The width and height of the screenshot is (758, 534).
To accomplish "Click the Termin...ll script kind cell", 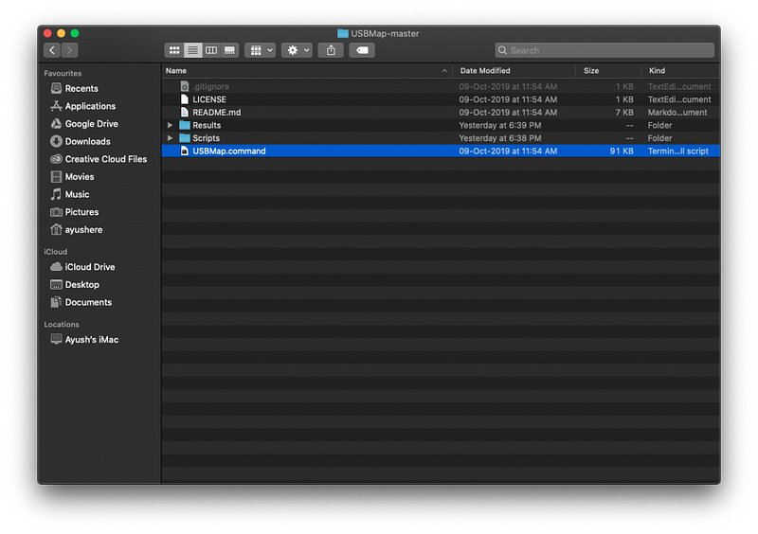I will coord(677,151).
